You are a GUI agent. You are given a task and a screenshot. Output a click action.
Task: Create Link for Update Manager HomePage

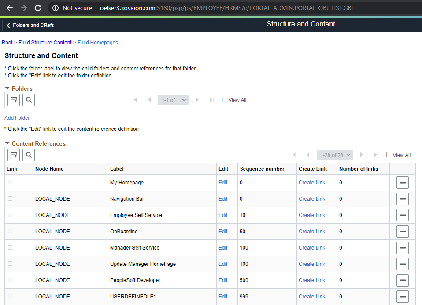click(312, 264)
